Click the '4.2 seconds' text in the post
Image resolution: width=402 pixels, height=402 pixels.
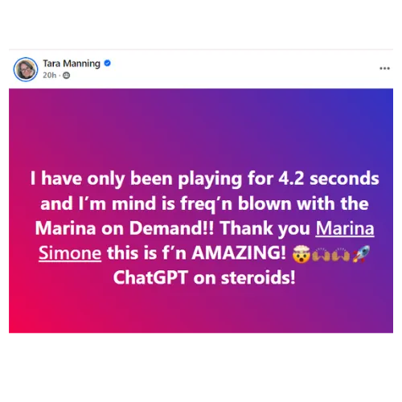(329, 178)
